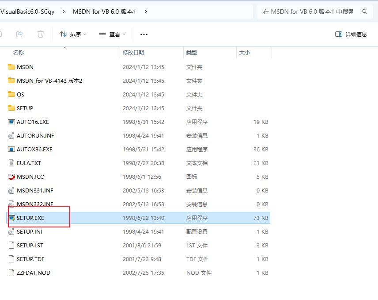Select ZZFDAT.NOD file icon
Image resolution: width=378 pixels, height=300 pixels.
coord(11,273)
